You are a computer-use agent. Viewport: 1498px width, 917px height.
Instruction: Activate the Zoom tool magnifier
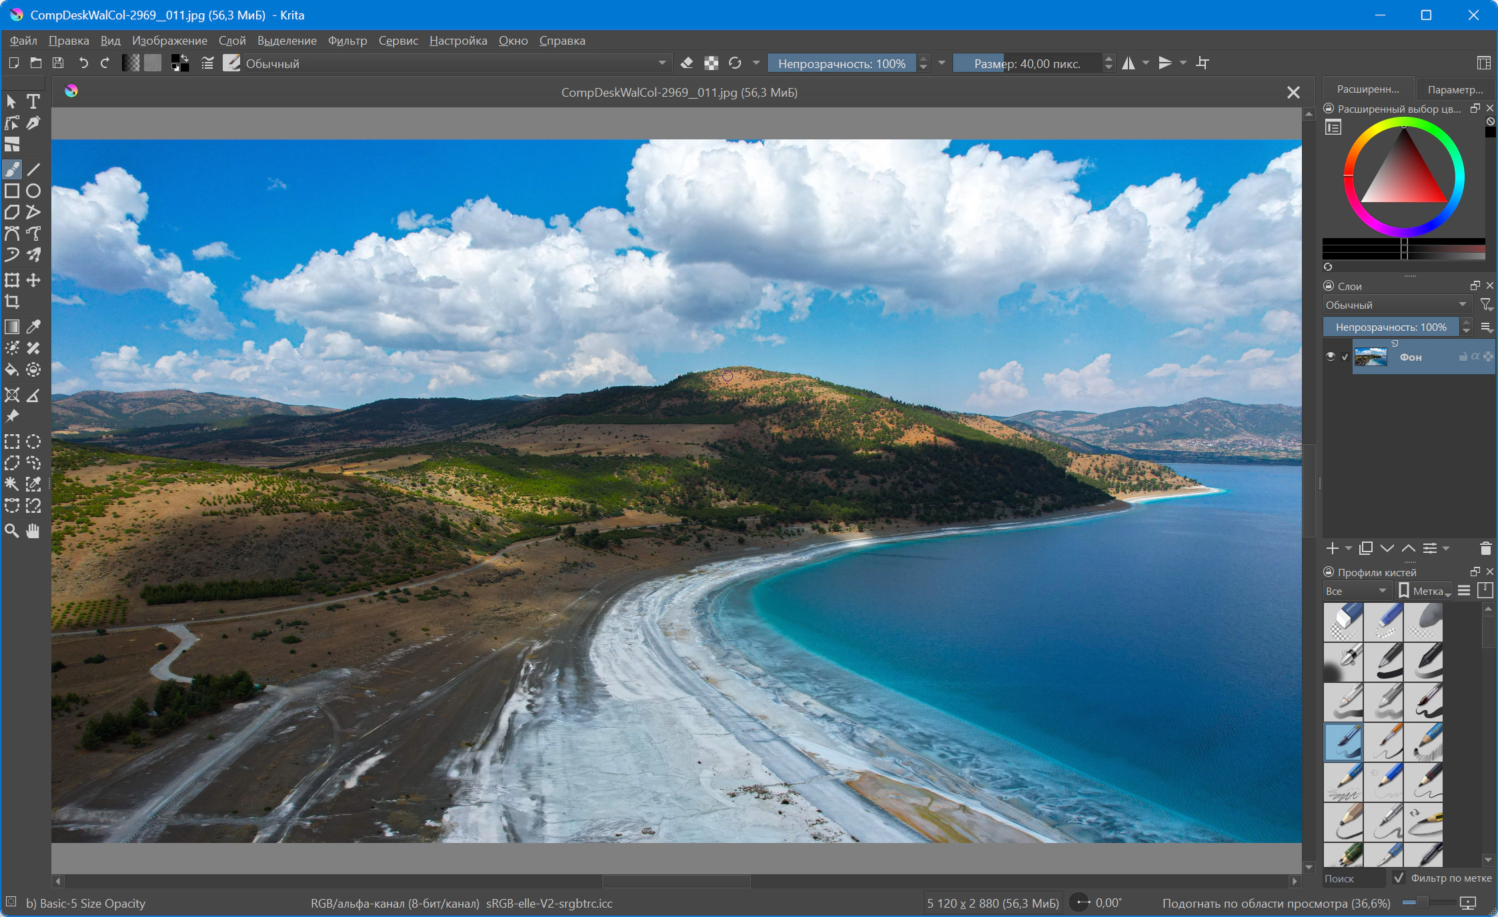pos(12,531)
